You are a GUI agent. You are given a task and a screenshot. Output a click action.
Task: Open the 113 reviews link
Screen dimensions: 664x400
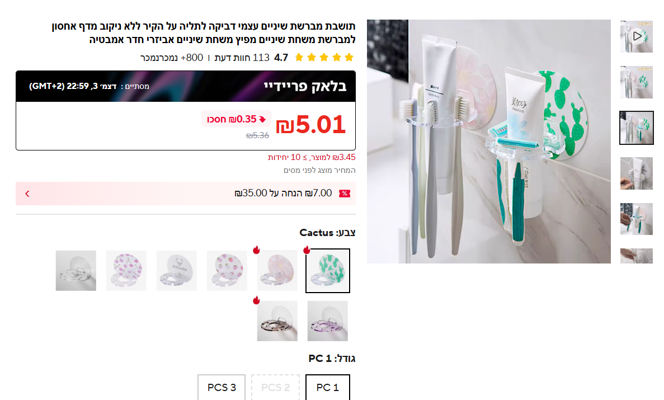coord(242,58)
